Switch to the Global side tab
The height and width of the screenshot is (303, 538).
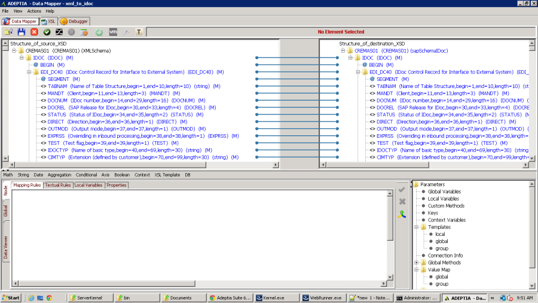point(5,211)
